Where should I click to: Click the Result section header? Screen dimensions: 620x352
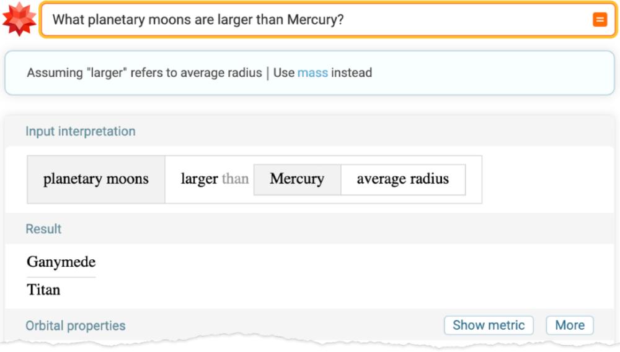tap(43, 229)
